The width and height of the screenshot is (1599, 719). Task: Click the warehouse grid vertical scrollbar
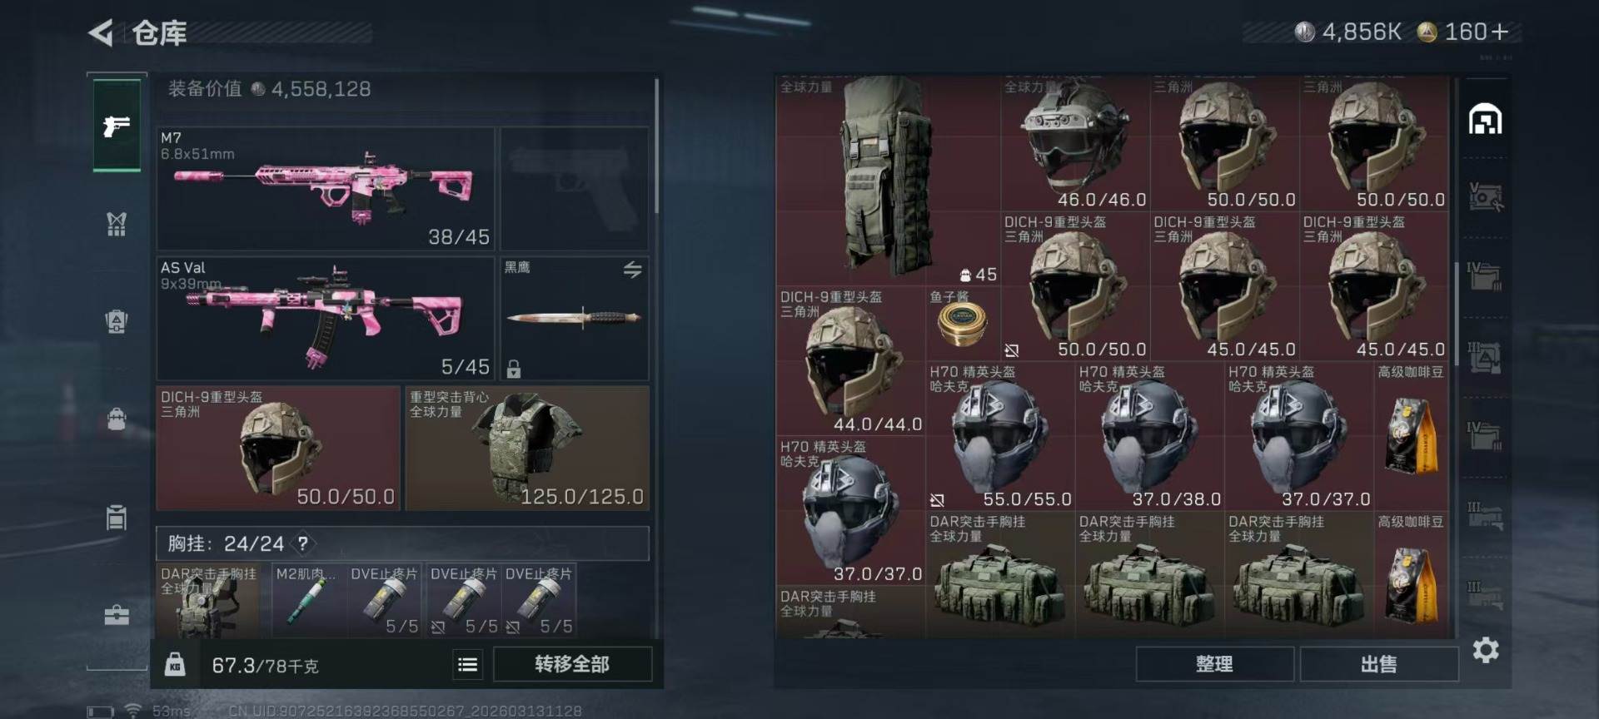(1457, 314)
